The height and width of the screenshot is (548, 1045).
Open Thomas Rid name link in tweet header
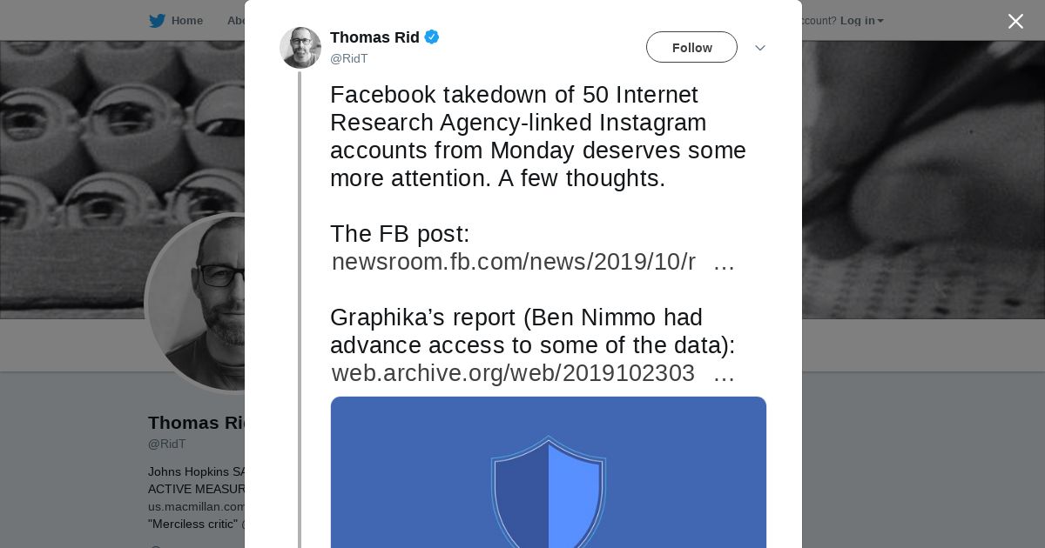point(374,37)
